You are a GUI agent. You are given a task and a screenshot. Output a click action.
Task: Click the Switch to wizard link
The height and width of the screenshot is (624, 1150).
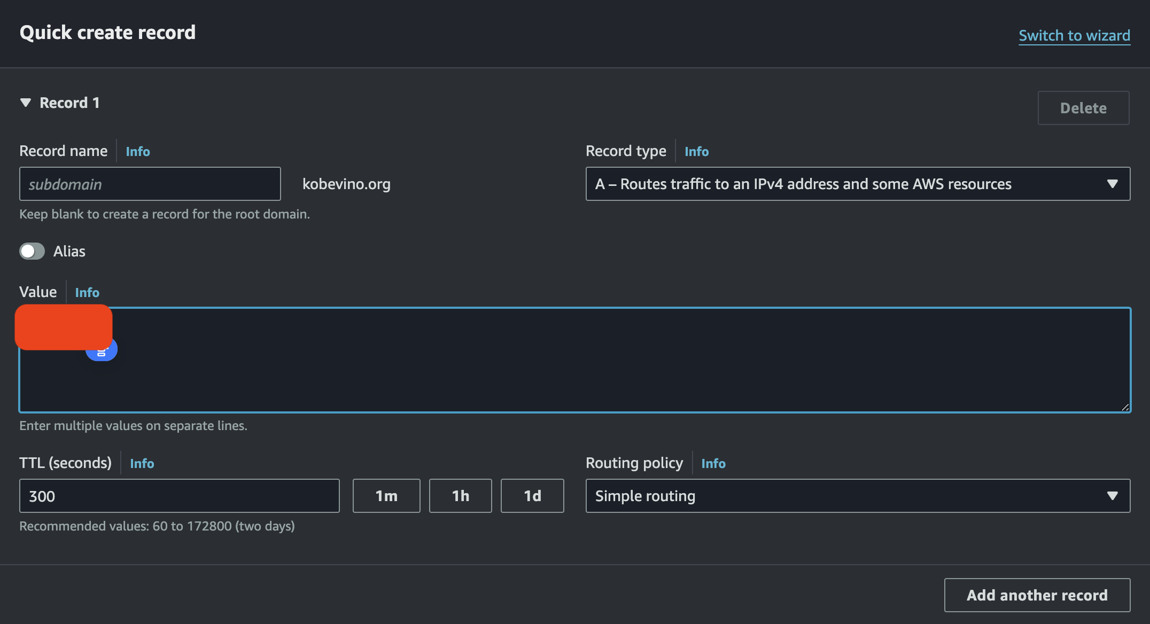(x=1074, y=35)
